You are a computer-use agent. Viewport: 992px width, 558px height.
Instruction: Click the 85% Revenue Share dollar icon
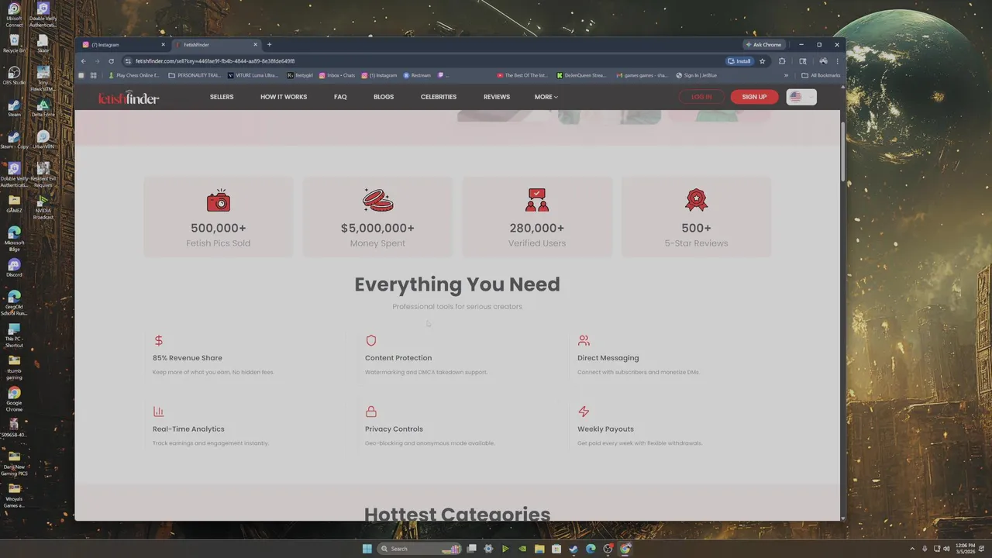coord(158,340)
